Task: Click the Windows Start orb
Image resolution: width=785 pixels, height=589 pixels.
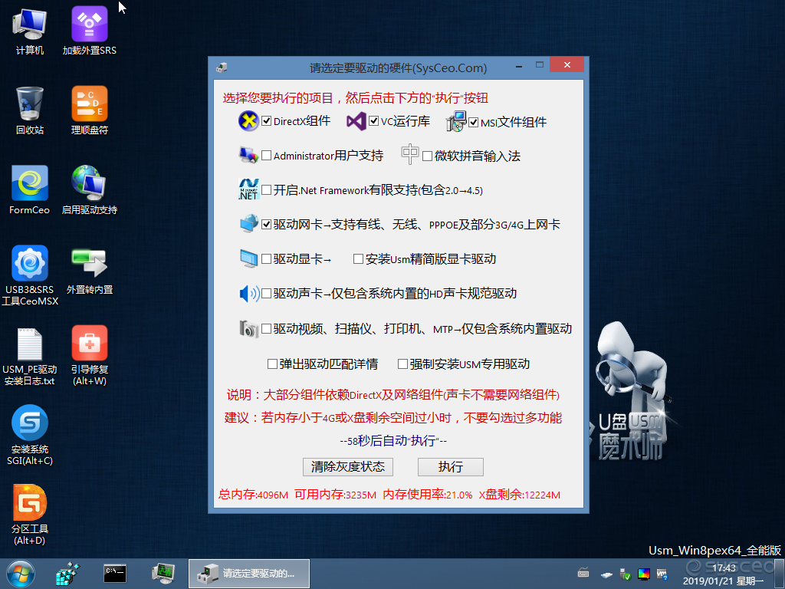Action: [21, 574]
